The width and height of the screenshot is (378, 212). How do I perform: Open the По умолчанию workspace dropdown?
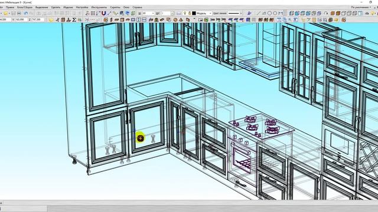361,8
